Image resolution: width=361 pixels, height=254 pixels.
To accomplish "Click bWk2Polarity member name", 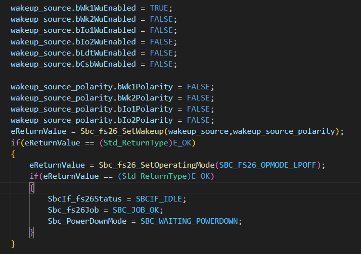I will coord(145,98).
